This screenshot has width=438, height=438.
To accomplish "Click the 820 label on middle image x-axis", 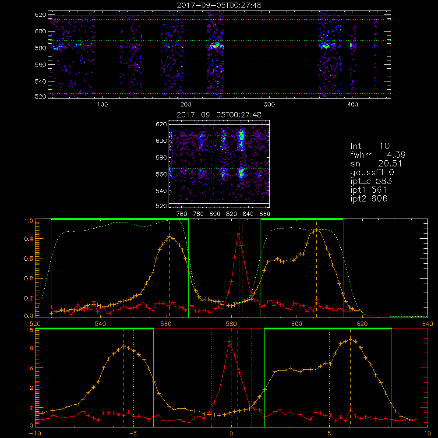I will click(x=232, y=214).
